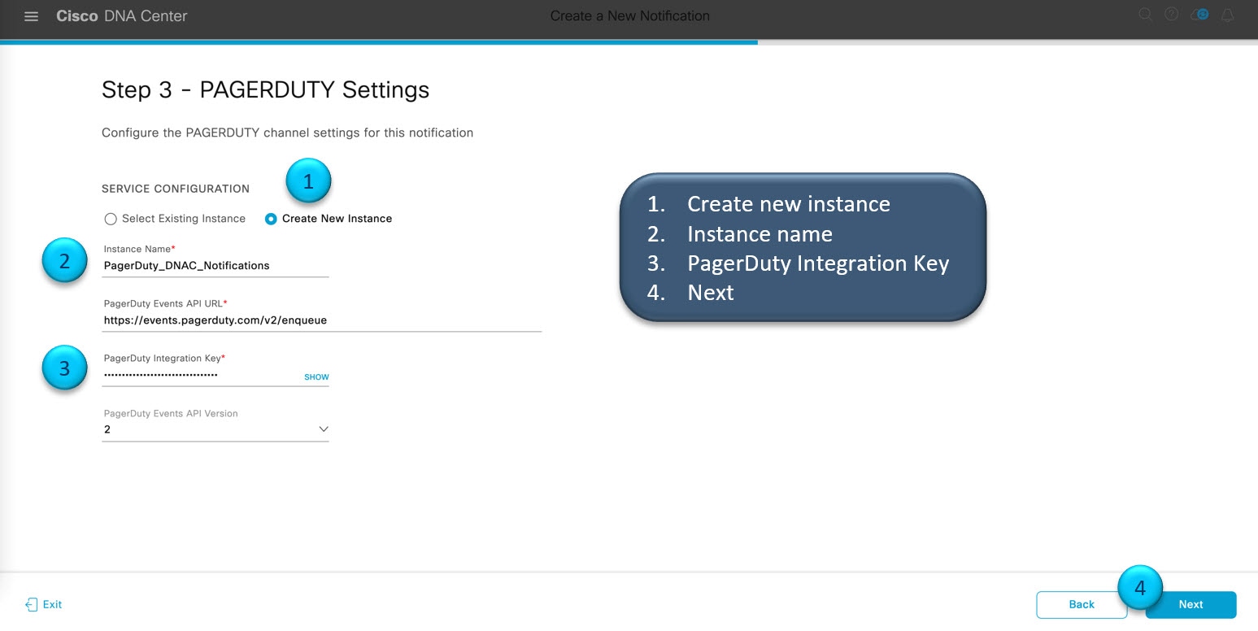Click the PagerDuty Events API URL field
This screenshot has height=631, width=1258.
click(321, 320)
